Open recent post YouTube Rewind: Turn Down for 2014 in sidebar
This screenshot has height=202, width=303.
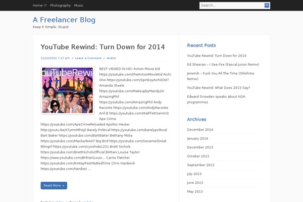click(217, 56)
